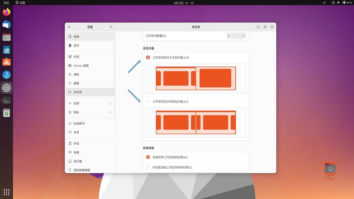Viewport: 354px width, 199px height.
Task: Open Firefox from the dock
Action: 6,12
